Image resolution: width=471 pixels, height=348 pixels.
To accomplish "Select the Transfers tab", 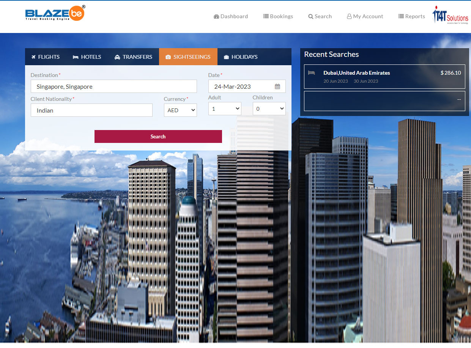I will click(133, 57).
